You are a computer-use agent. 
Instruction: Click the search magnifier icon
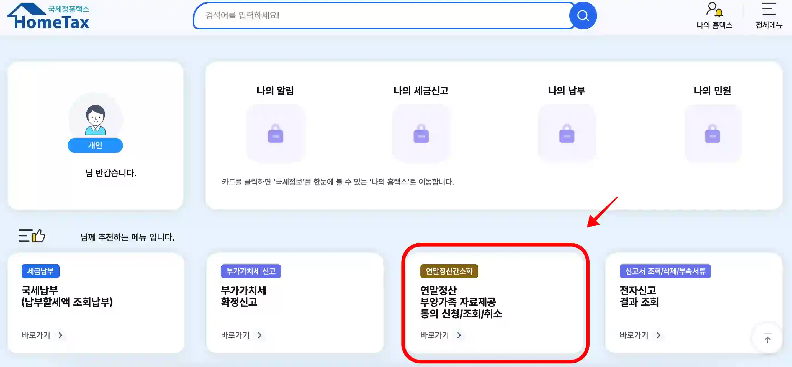click(x=583, y=15)
